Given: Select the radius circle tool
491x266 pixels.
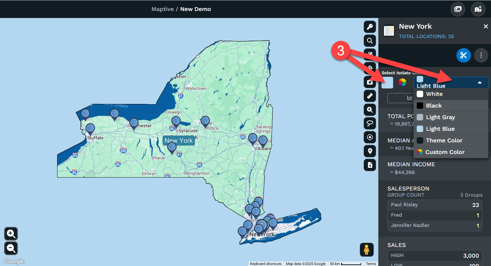Looking at the screenshot, I should coord(370,137).
